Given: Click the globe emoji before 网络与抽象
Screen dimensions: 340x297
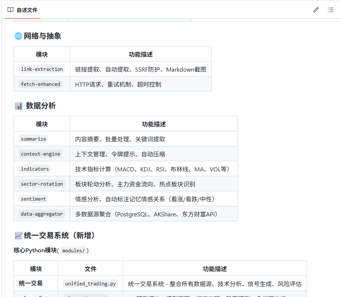Looking at the screenshot, I should (18, 36).
